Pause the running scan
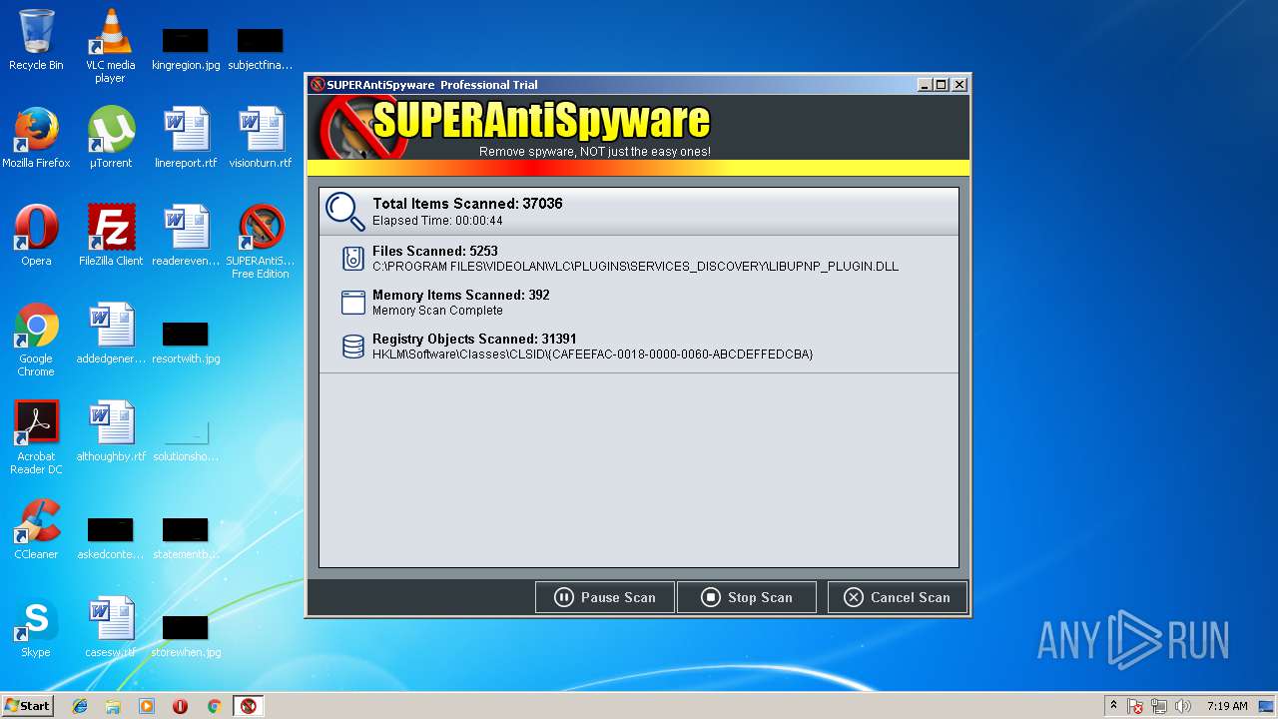 [x=605, y=597]
